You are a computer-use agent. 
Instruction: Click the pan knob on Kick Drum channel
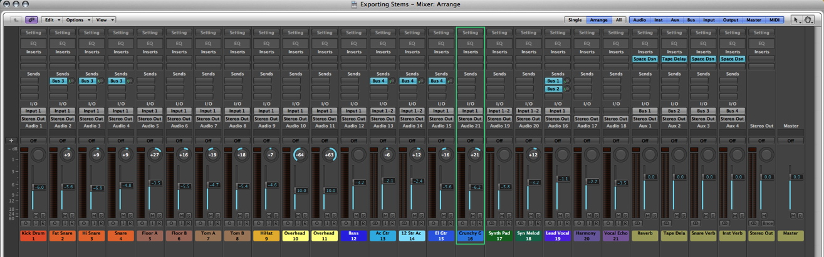pyautogui.click(x=38, y=154)
